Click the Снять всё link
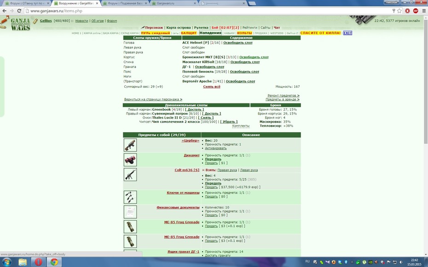The height and width of the screenshot is (267, 428). click(x=212, y=87)
